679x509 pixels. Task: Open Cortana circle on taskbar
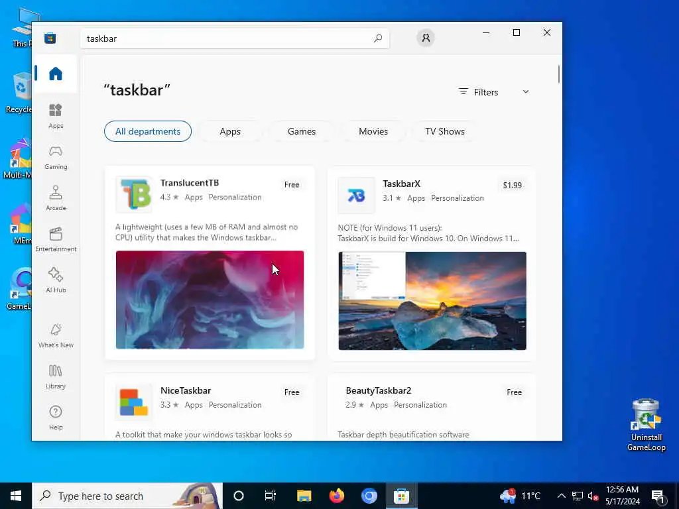click(239, 496)
